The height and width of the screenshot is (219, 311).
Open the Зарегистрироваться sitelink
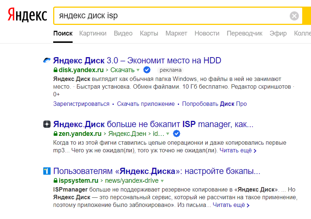click(x=81, y=104)
